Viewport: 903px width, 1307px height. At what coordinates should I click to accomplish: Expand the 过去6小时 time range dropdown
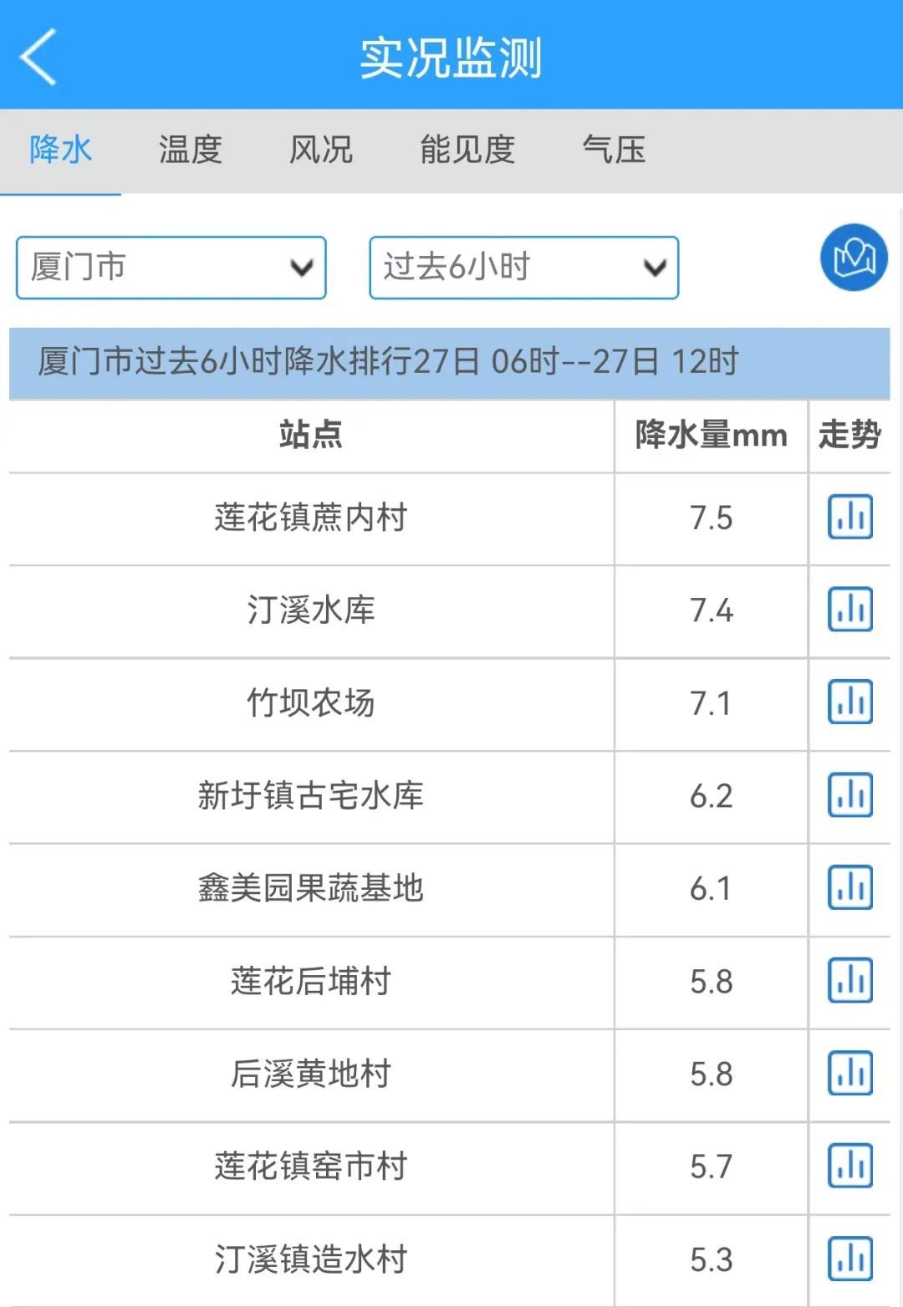pyautogui.click(x=523, y=267)
